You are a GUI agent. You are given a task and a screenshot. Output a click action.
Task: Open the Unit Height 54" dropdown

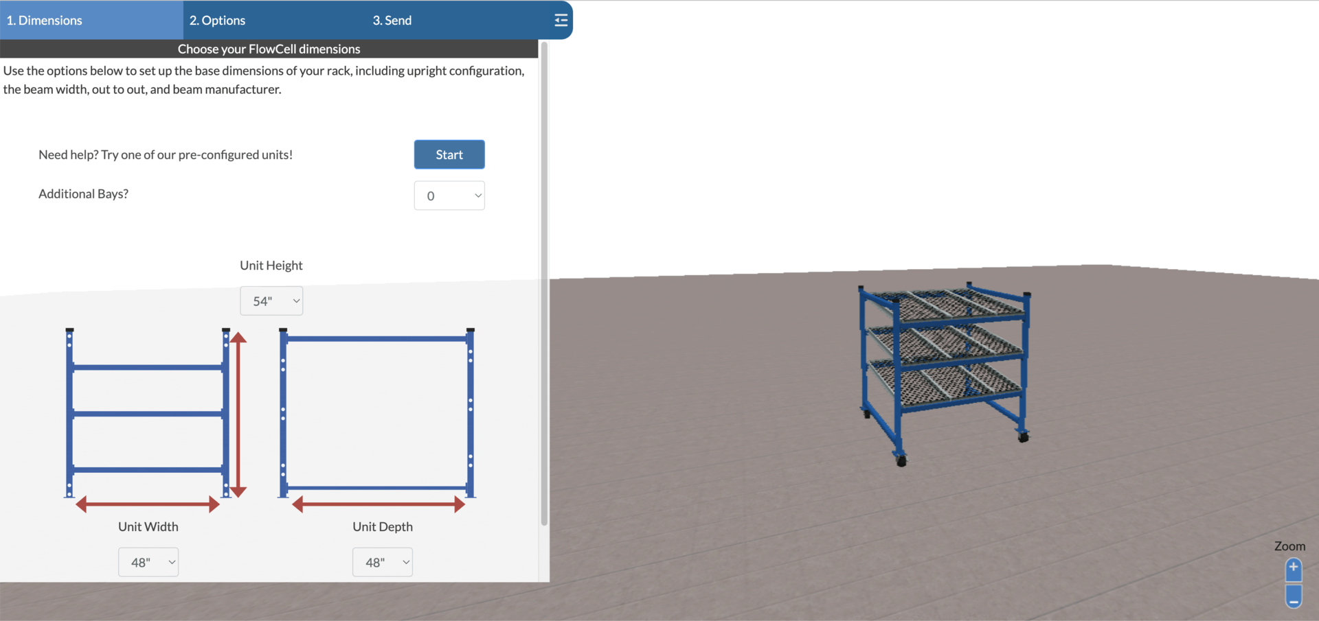click(x=271, y=301)
